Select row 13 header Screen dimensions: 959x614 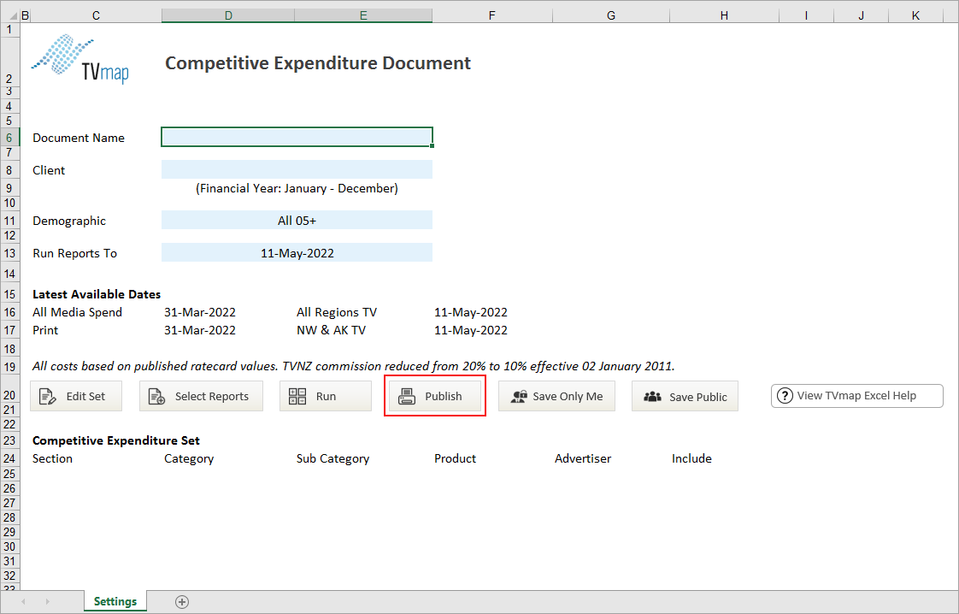(9, 253)
